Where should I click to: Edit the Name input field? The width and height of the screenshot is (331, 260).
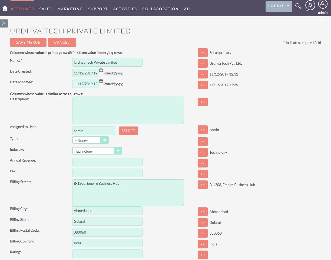tap(107, 62)
